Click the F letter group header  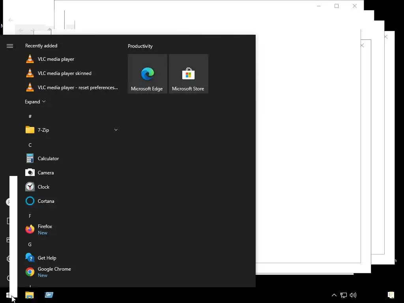click(30, 216)
